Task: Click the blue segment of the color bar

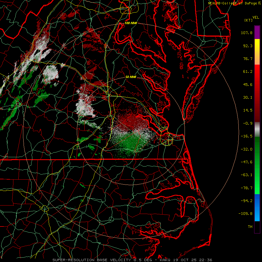Action: (257, 208)
